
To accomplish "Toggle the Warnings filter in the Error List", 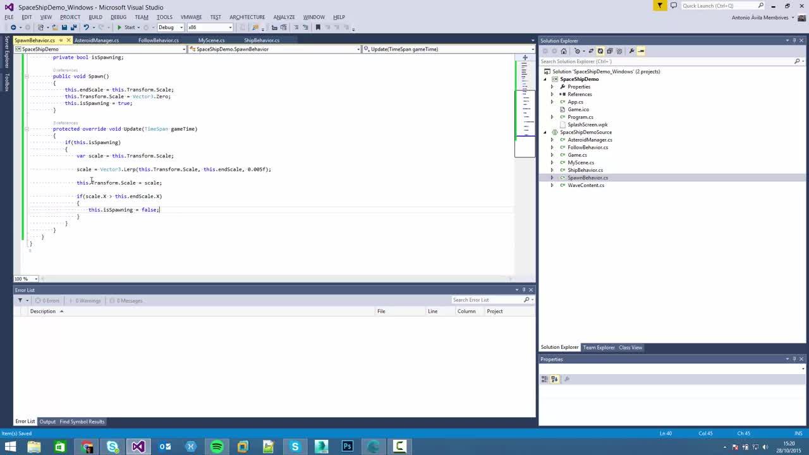I will click(x=87, y=300).
